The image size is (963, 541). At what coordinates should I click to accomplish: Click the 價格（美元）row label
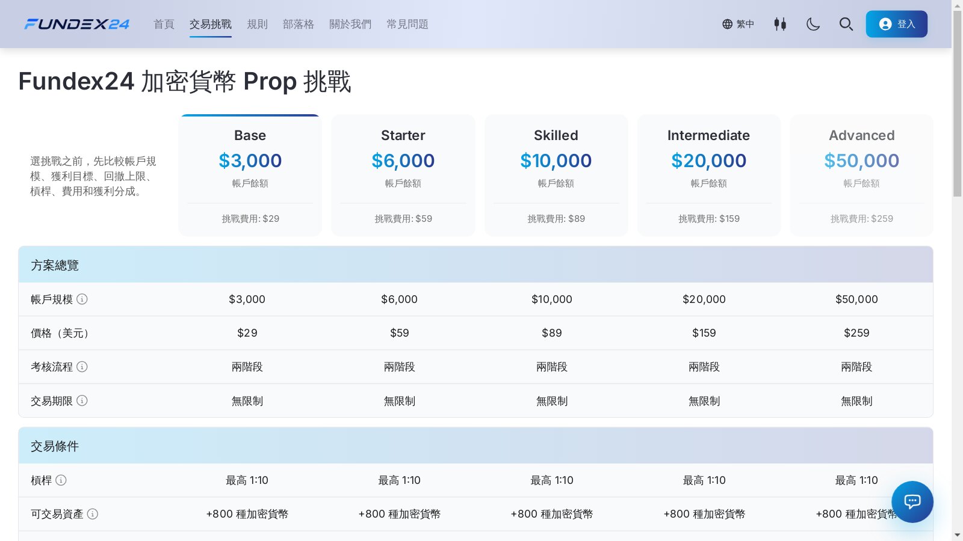60,333
